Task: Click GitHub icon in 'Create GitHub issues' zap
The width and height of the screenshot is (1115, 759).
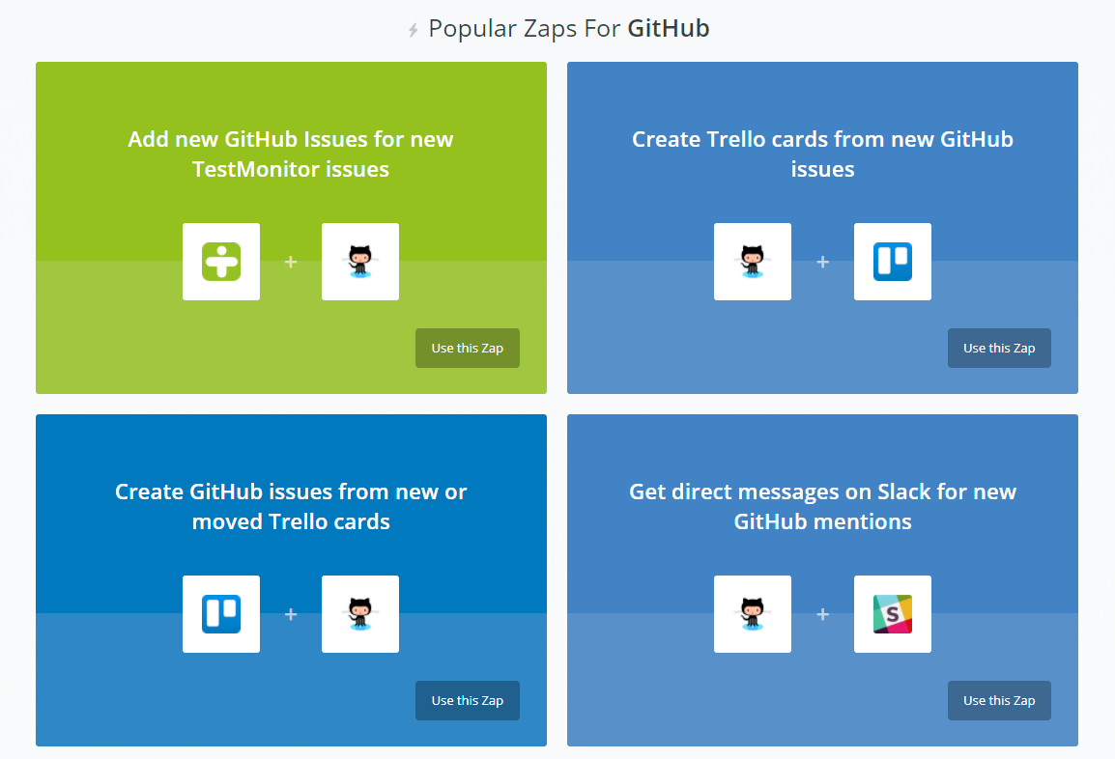Action: click(x=360, y=614)
